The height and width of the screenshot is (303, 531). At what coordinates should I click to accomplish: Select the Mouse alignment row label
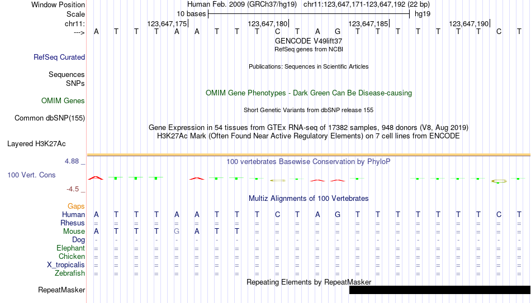[x=74, y=232]
